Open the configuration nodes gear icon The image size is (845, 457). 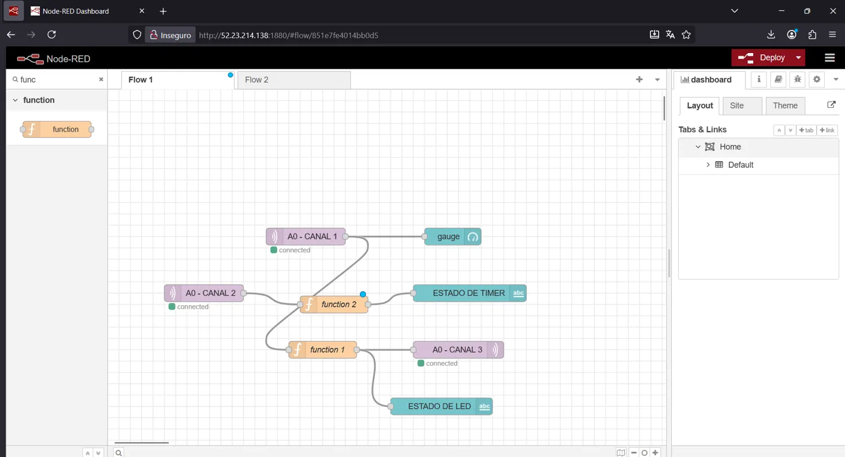click(x=817, y=80)
